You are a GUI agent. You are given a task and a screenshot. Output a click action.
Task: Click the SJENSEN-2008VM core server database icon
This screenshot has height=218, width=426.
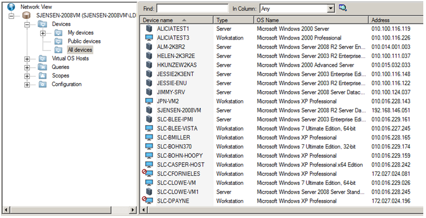click(x=26, y=15)
